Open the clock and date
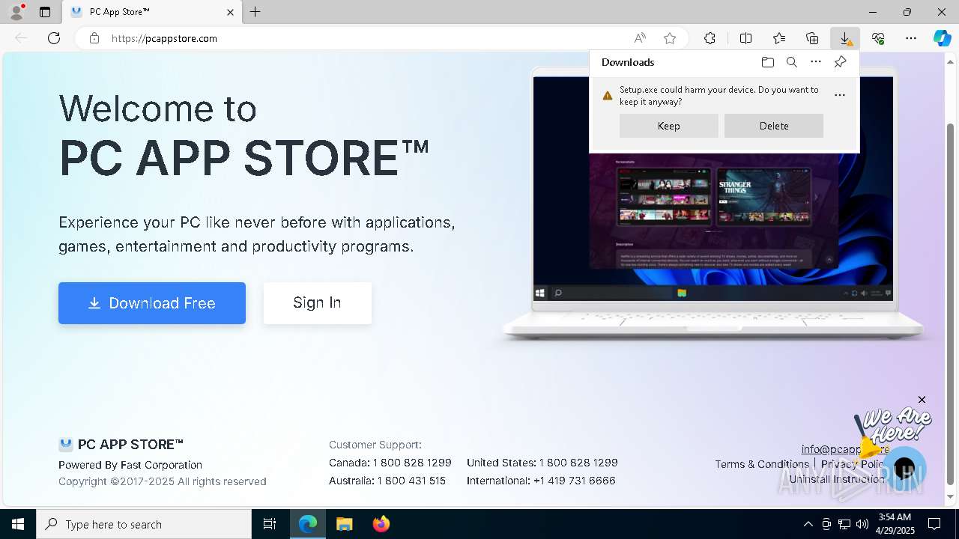The height and width of the screenshot is (539, 959). click(x=895, y=524)
